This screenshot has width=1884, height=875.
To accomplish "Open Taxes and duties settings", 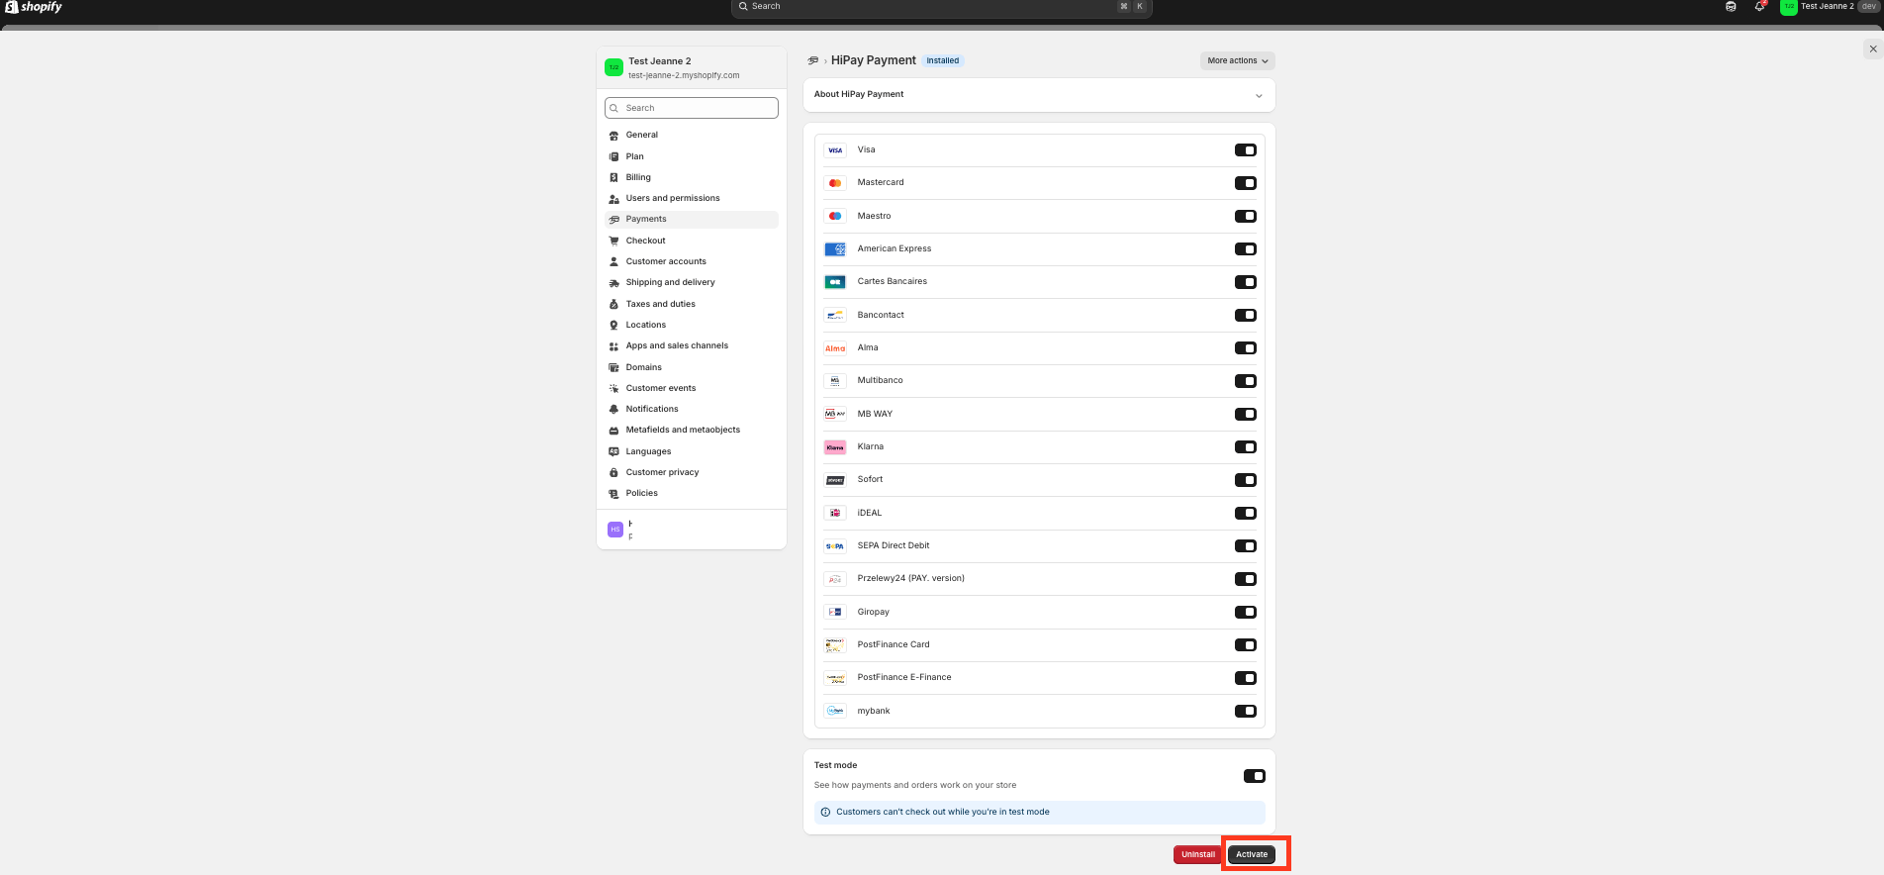I will [692, 304].
